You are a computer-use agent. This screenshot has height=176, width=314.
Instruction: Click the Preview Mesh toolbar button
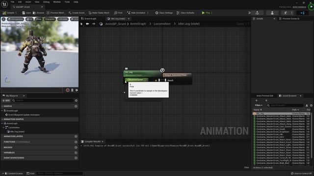(55, 13)
